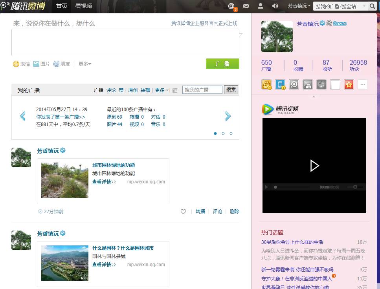Click the green 广播 publish button
This screenshot has height=289, width=380.
[x=222, y=64]
